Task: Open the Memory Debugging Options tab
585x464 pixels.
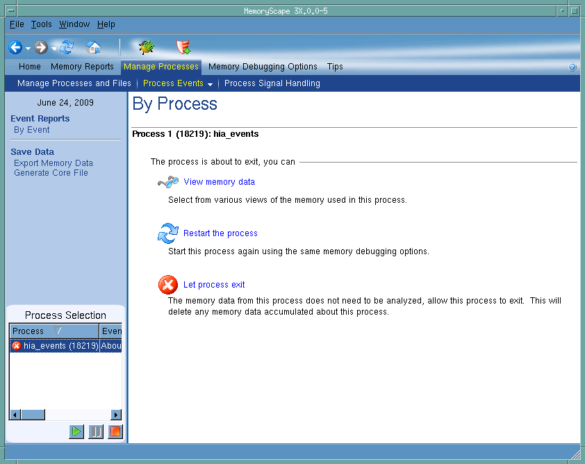Action: (x=263, y=67)
